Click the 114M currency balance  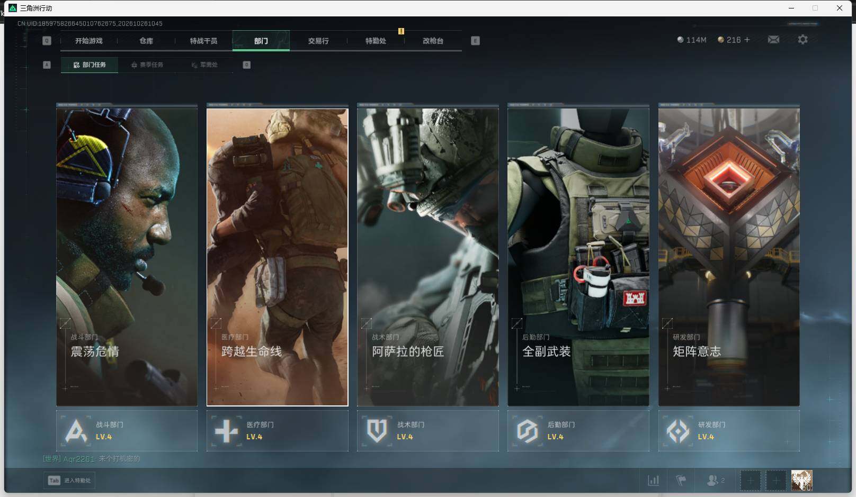(692, 40)
